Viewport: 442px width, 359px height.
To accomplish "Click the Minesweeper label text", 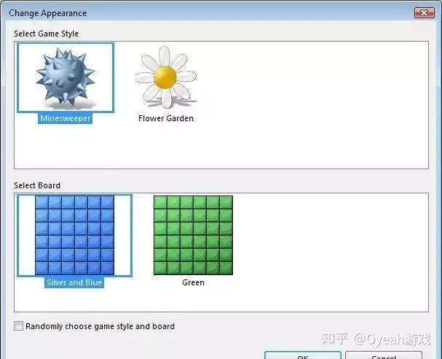I will (66, 118).
